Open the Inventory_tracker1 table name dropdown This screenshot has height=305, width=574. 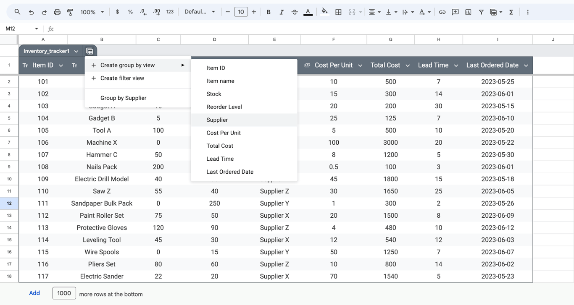click(76, 51)
